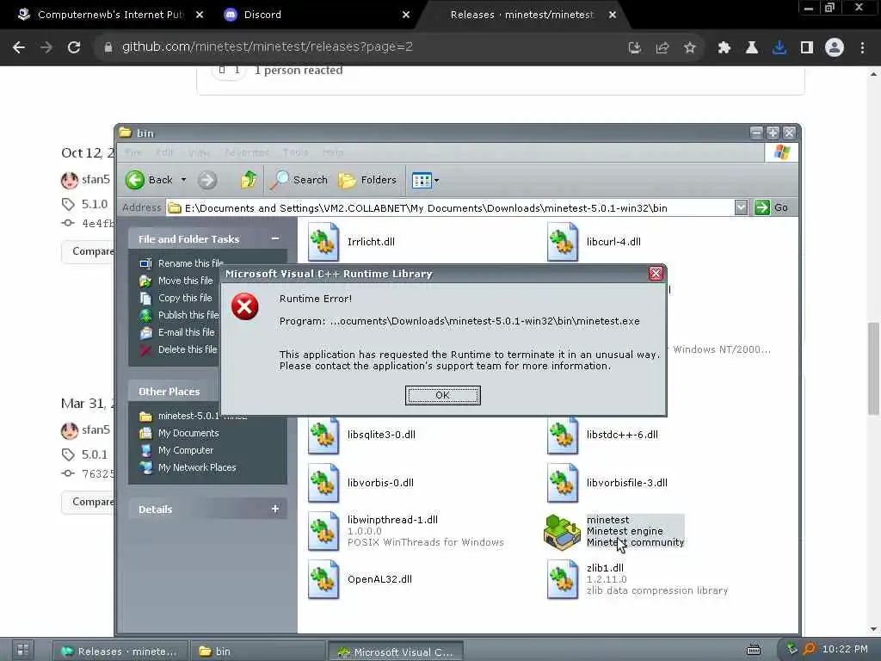Click Publish this file
Screen dimensions: 881x661
point(188,315)
